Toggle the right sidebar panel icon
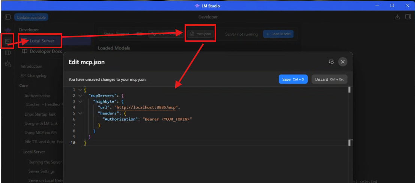 pyautogui.click(x=407, y=17)
